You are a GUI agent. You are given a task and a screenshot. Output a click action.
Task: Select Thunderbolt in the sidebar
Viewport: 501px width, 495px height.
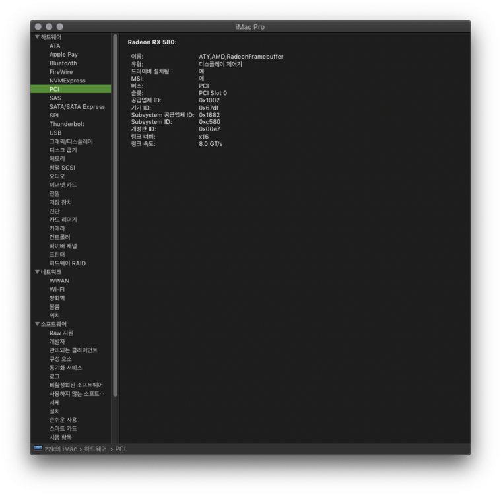click(x=67, y=124)
